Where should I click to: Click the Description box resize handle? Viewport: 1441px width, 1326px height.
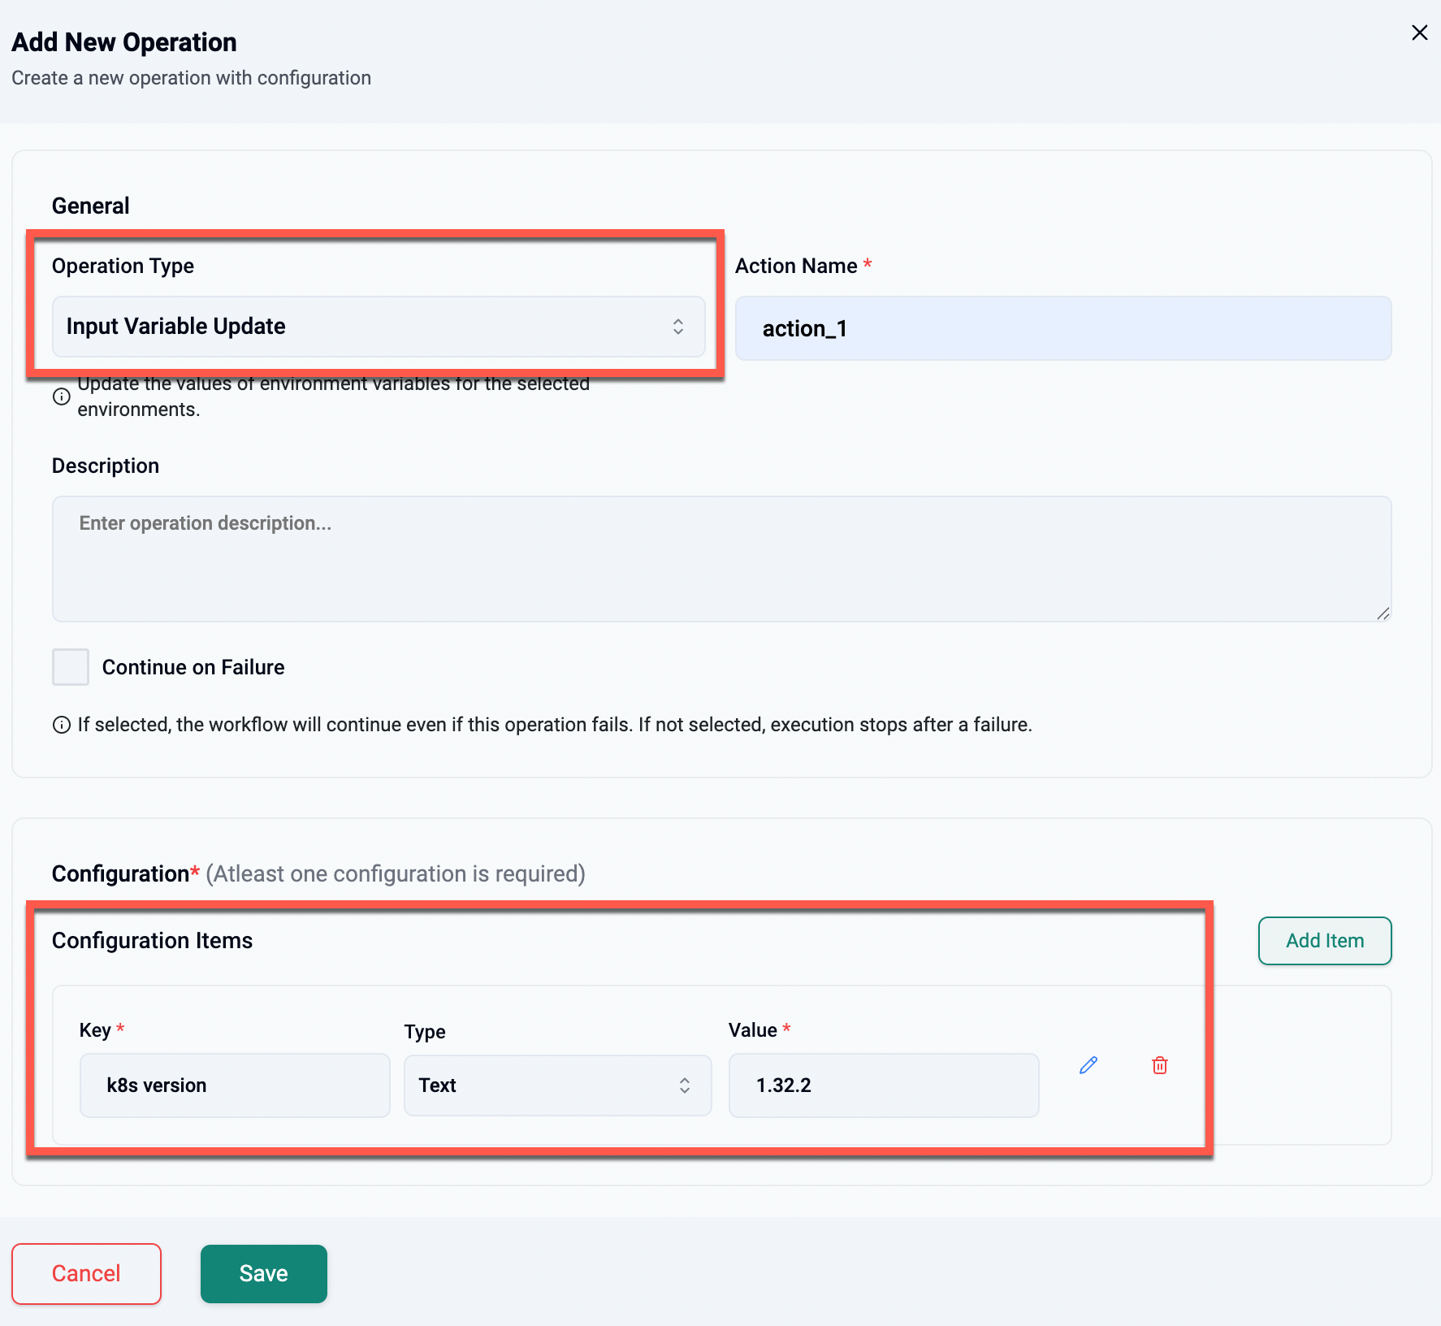coord(1383,613)
